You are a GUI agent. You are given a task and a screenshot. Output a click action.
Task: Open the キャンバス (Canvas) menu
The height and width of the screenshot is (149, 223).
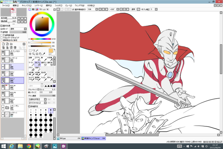[27, 6]
